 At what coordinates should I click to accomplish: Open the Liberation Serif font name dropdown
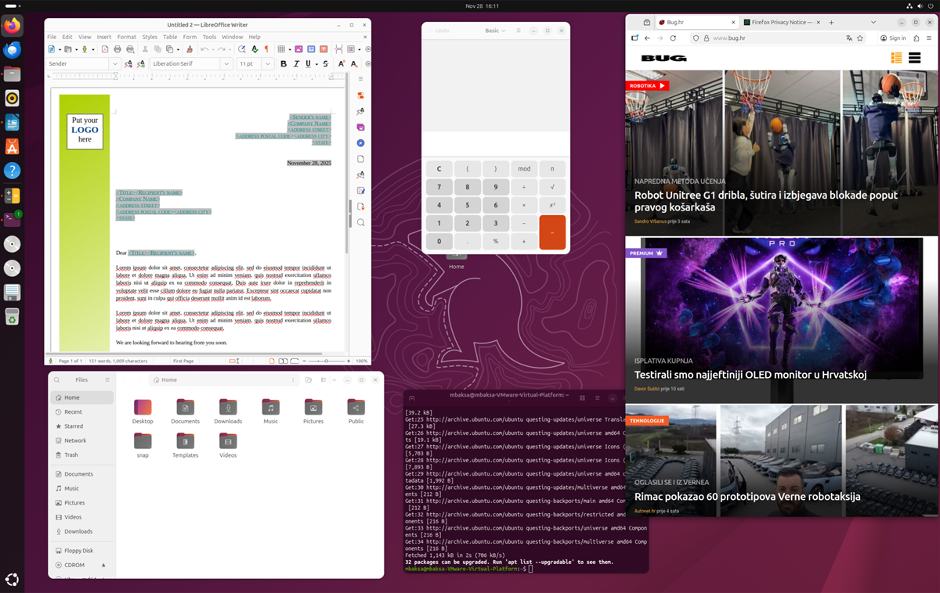click(227, 63)
